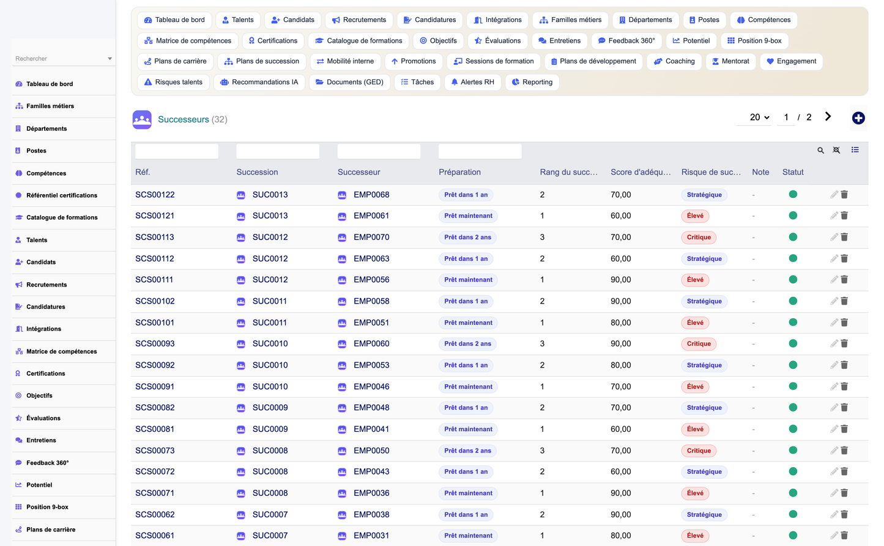
Task: Click the green status dot for SCS00122
Action: coord(793,194)
